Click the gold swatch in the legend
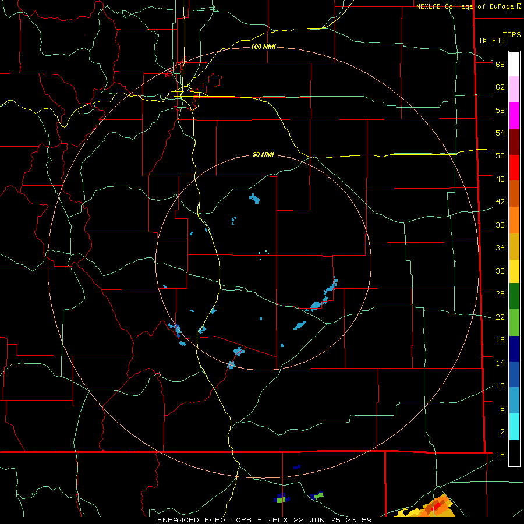524x524 pixels. point(514,247)
